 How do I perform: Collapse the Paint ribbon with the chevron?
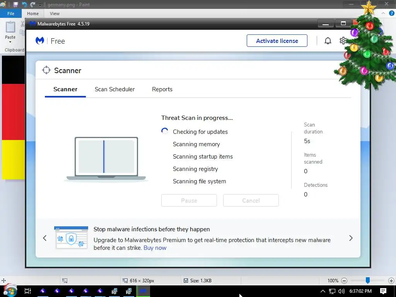pyautogui.click(x=383, y=14)
